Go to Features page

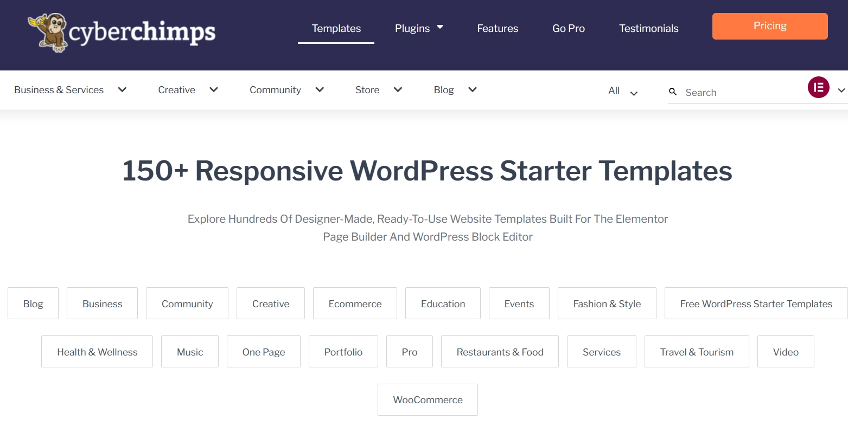click(498, 28)
